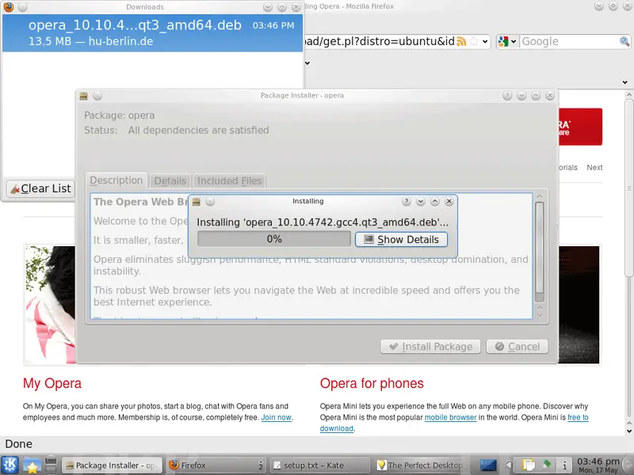The height and width of the screenshot is (475, 634).
Task: Select the opera_10.10.4...qt3_amd64.deb download entry
Action: [x=152, y=33]
